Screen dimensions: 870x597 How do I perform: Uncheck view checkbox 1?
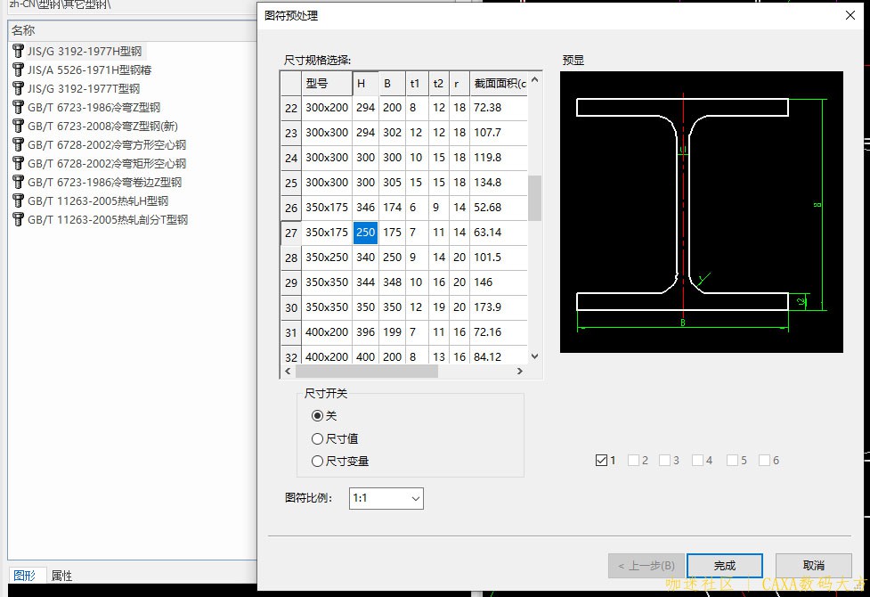[601, 461]
